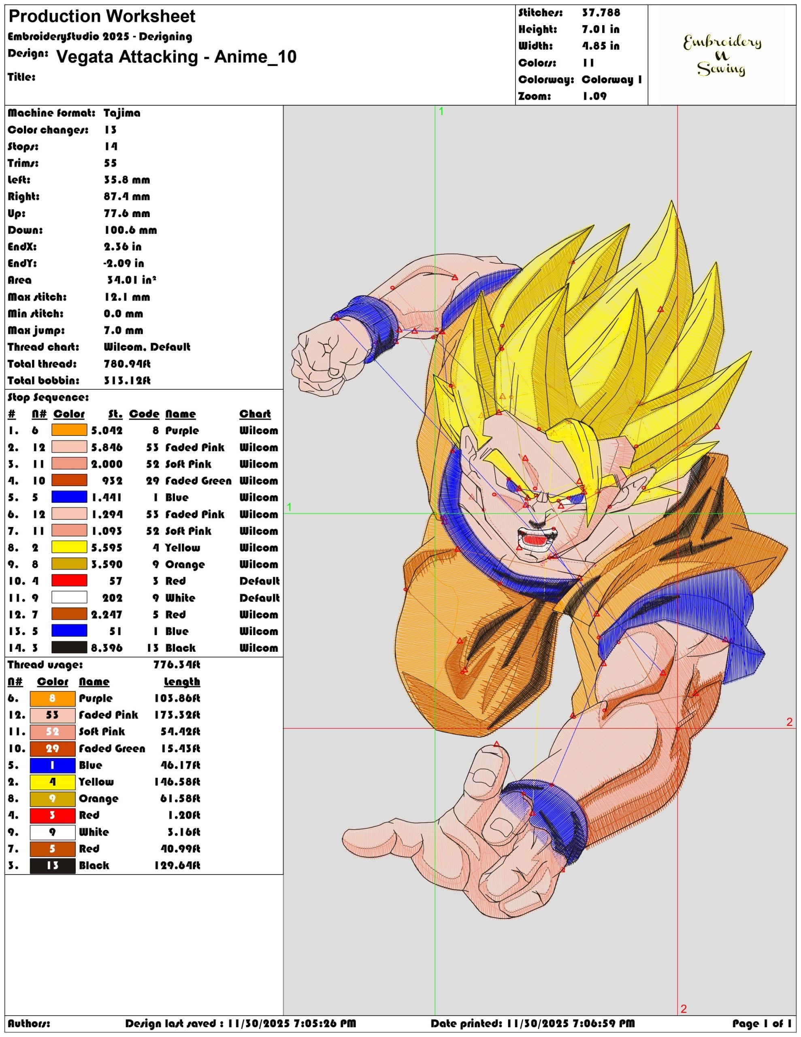Click the Black swatch in stop 14

pos(69,647)
